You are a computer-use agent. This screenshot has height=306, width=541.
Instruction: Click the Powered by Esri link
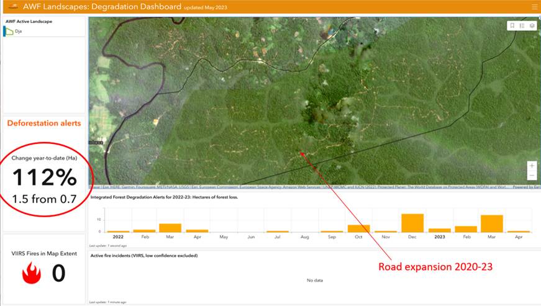pos(527,187)
